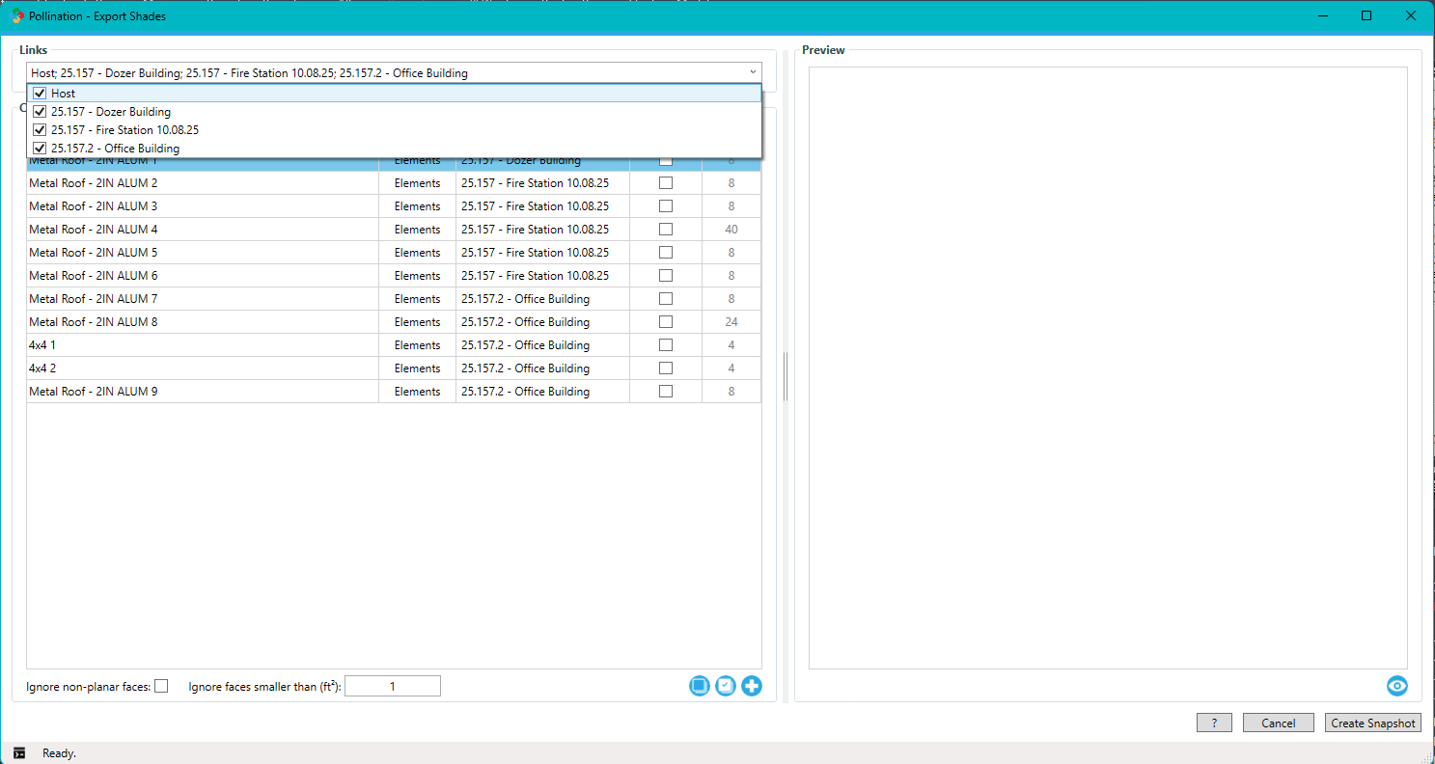This screenshot has height=764, width=1435.
Task: Click the Cancel button
Action: coord(1278,723)
